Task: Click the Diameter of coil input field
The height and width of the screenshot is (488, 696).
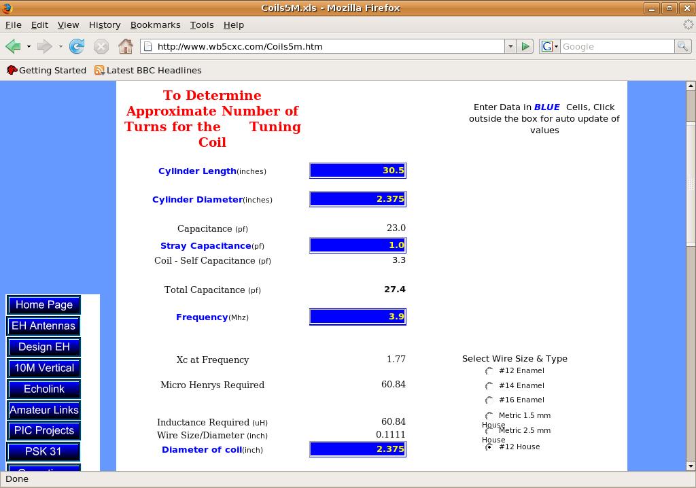Action: pos(358,449)
